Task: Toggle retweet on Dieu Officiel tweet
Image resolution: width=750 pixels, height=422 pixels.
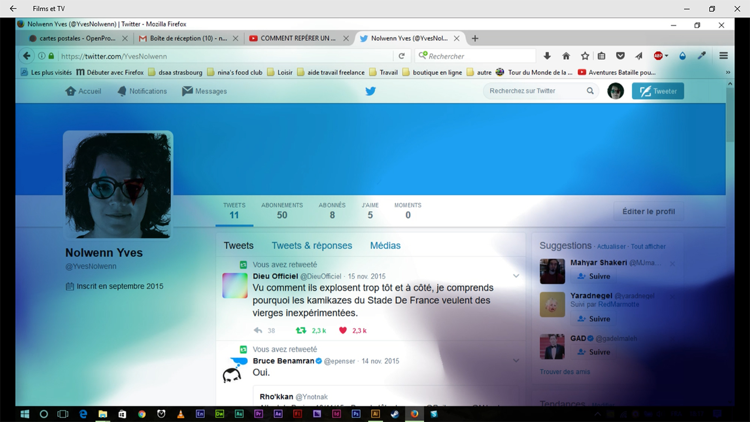Action: pyautogui.click(x=301, y=331)
